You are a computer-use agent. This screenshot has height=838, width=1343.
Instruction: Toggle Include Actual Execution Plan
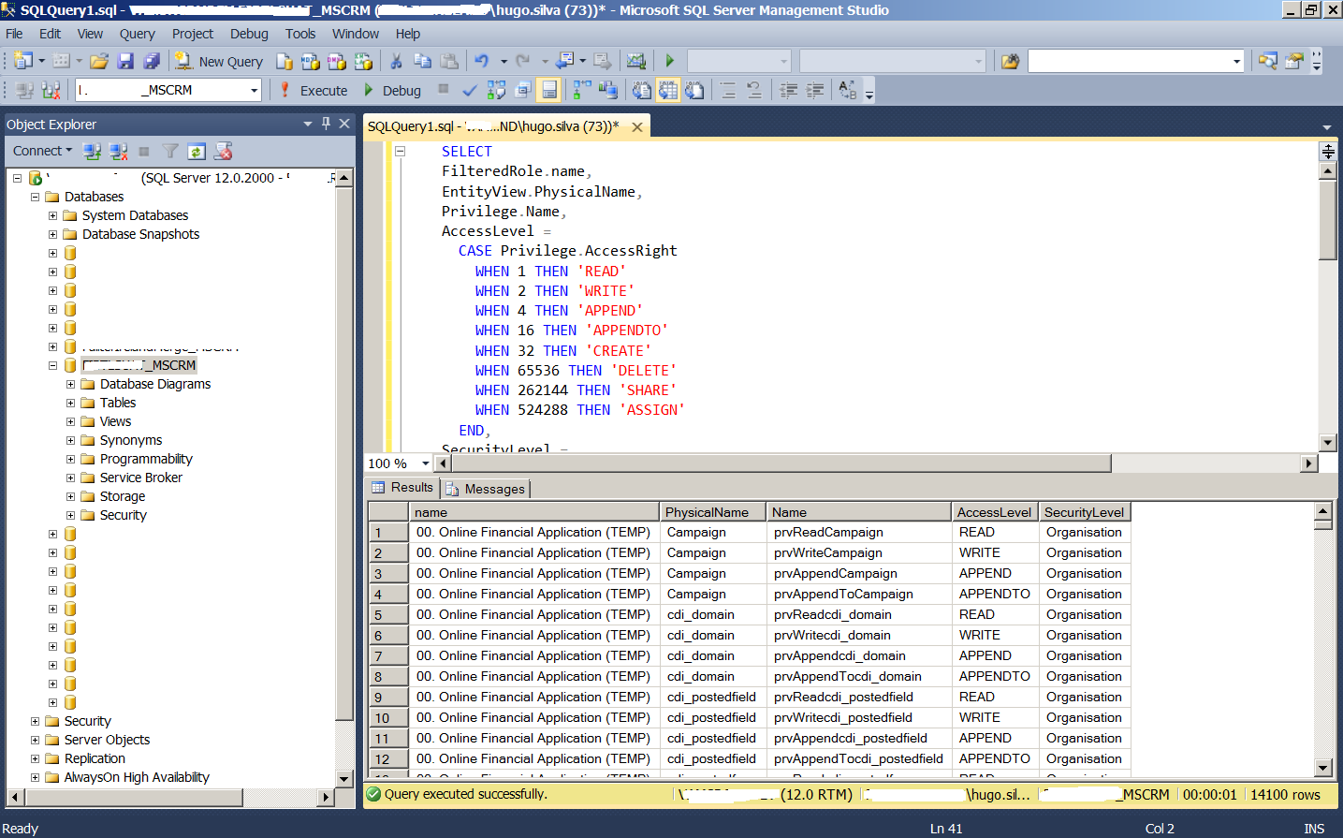[x=581, y=90]
